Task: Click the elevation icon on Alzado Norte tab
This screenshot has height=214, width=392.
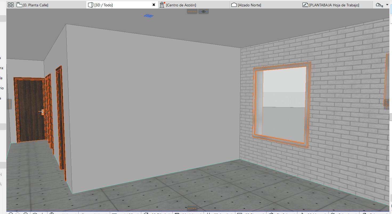Action: pos(234,5)
